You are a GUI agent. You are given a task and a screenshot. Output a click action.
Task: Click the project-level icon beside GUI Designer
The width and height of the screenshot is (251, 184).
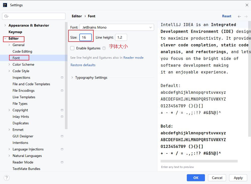coord(62,136)
